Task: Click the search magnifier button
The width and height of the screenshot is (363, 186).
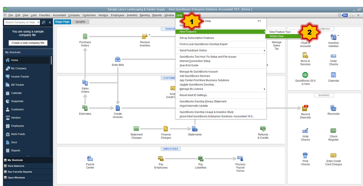Action: pos(44,22)
